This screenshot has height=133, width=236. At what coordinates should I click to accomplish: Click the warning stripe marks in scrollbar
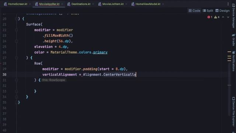coord(229,56)
